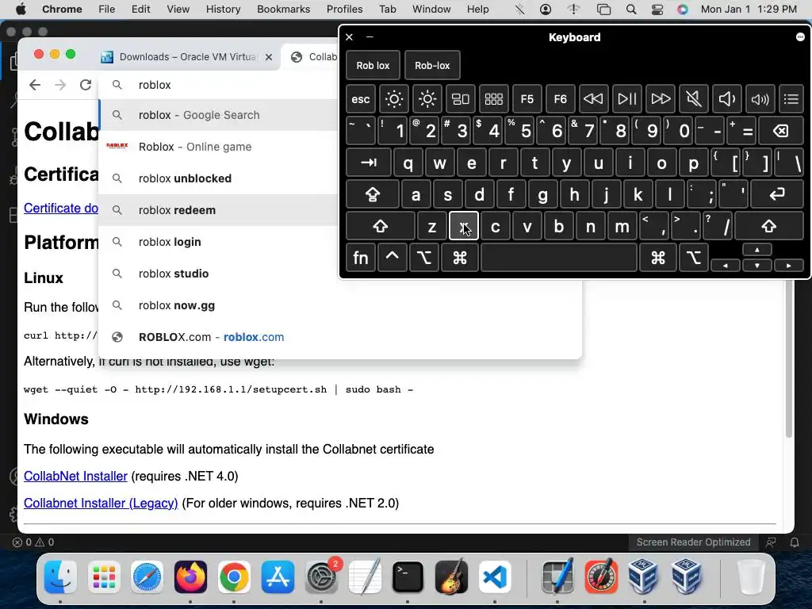
Task: Toggle the caps lock key
Action: pos(373,194)
